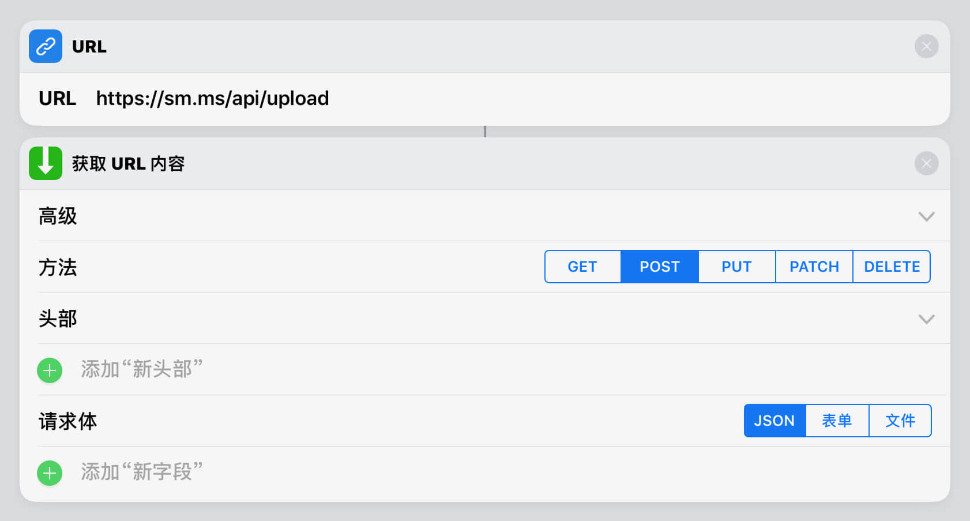Switch request body to 文件
The height and width of the screenshot is (521, 970).
[x=900, y=421]
